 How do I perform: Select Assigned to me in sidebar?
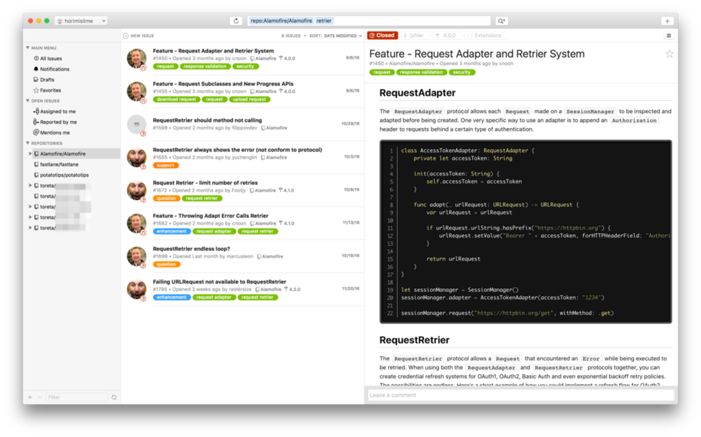point(57,112)
